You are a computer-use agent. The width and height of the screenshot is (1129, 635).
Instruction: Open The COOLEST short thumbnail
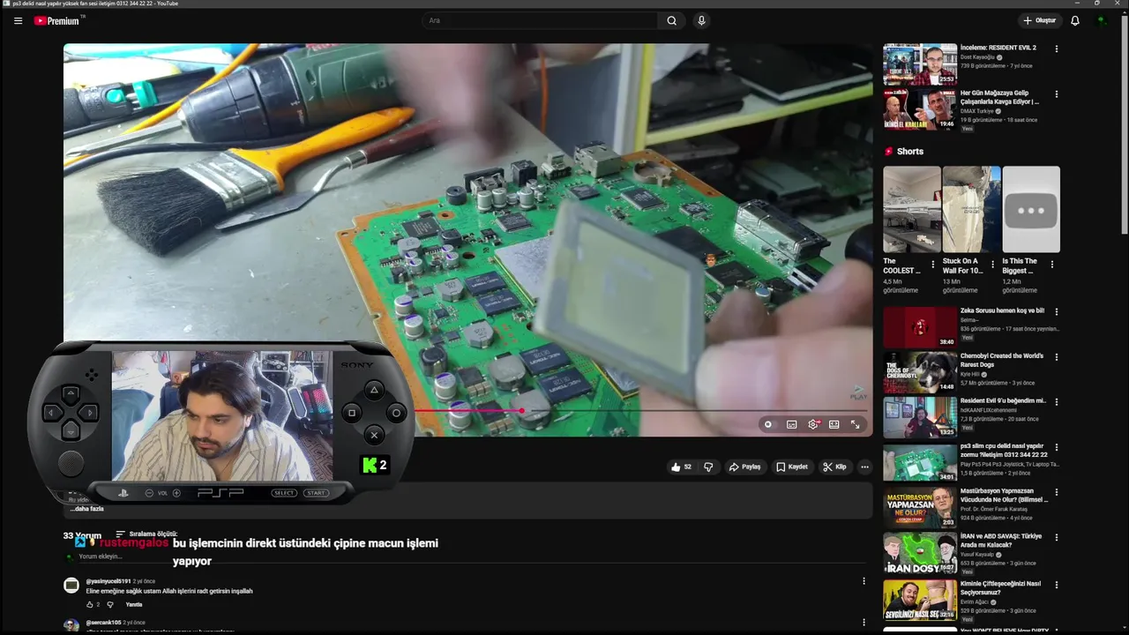[912, 209]
